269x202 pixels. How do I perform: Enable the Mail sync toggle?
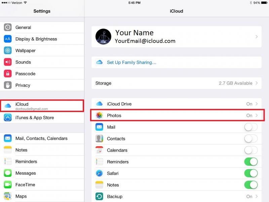tap(251, 127)
